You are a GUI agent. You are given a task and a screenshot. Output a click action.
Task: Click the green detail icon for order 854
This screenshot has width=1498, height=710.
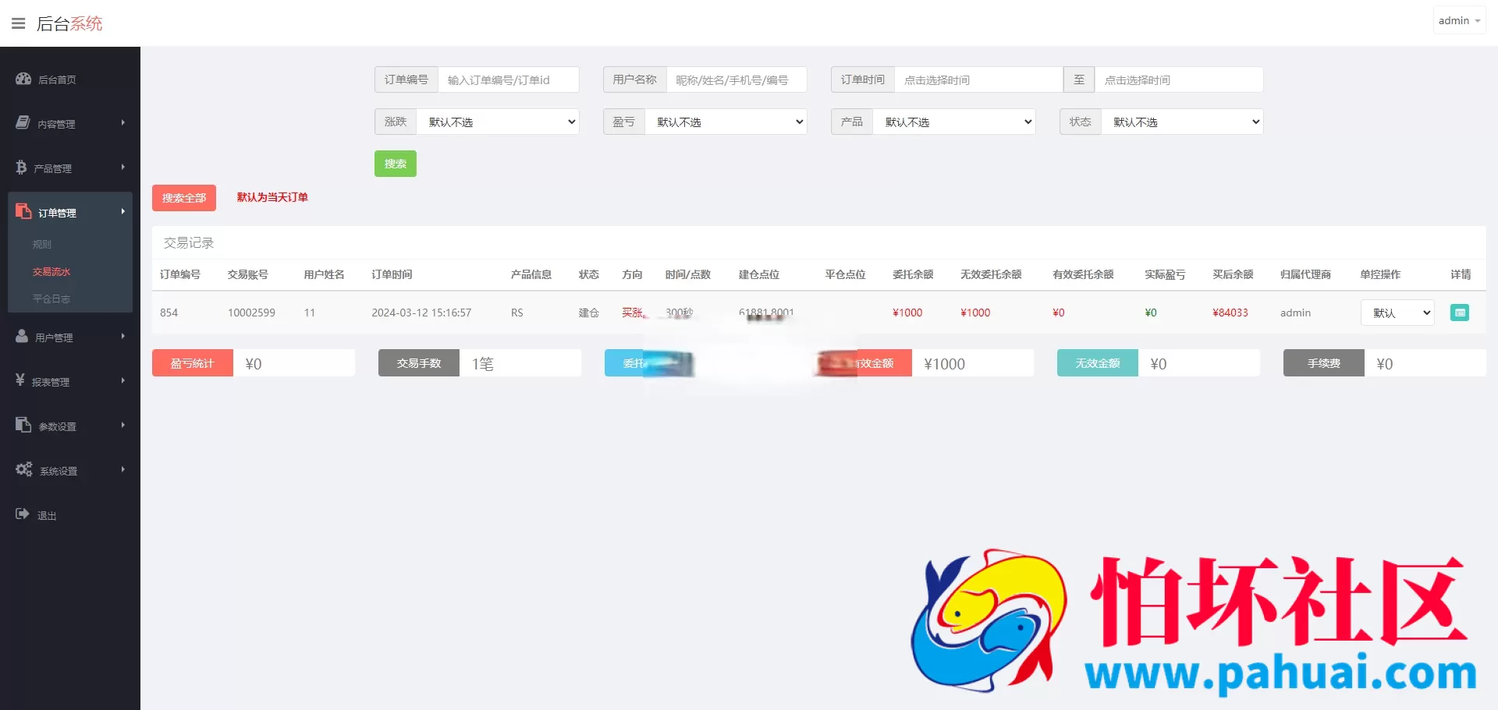(x=1460, y=313)
